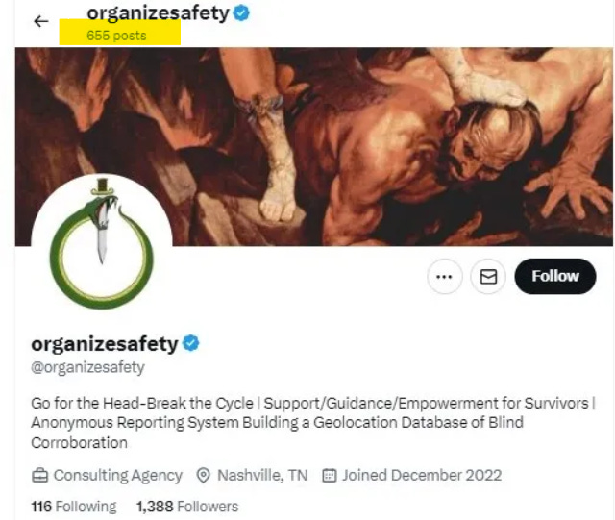Click the Consulting Agency category label
Image resolution: width=615 pixels, height=520 pixels.
(117, 476)
